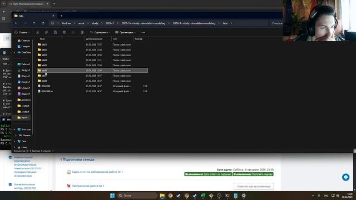Click the Paste clipboard icon in Explorer toolbar
356x200 pixels.
[55, 32]
